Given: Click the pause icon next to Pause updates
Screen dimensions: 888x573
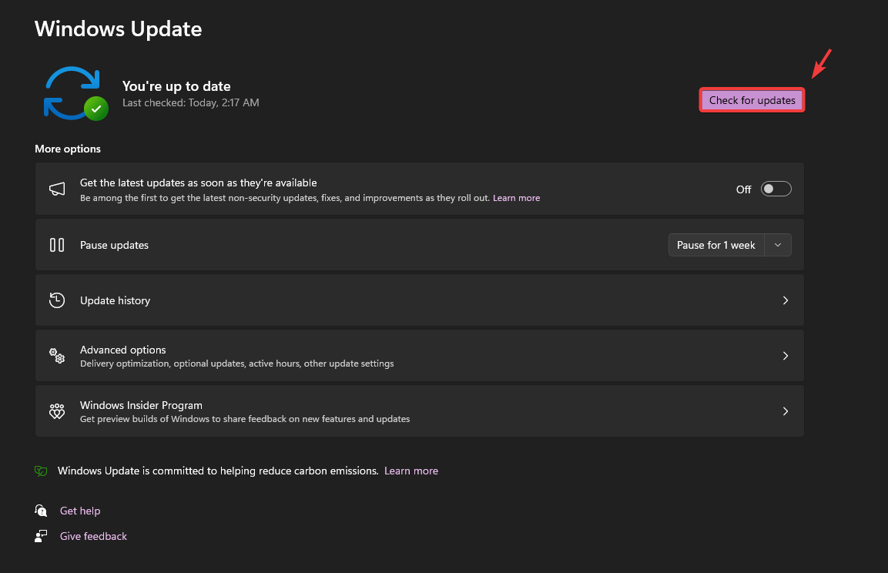Looking at the screenshot, I should [57, 245].
